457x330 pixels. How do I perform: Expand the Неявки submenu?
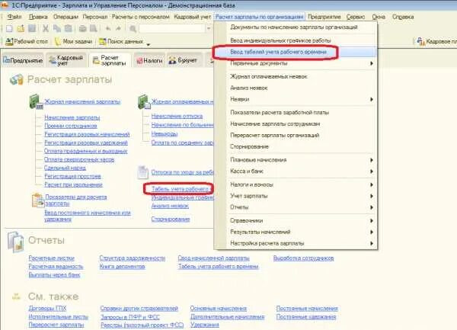(372, 99)
